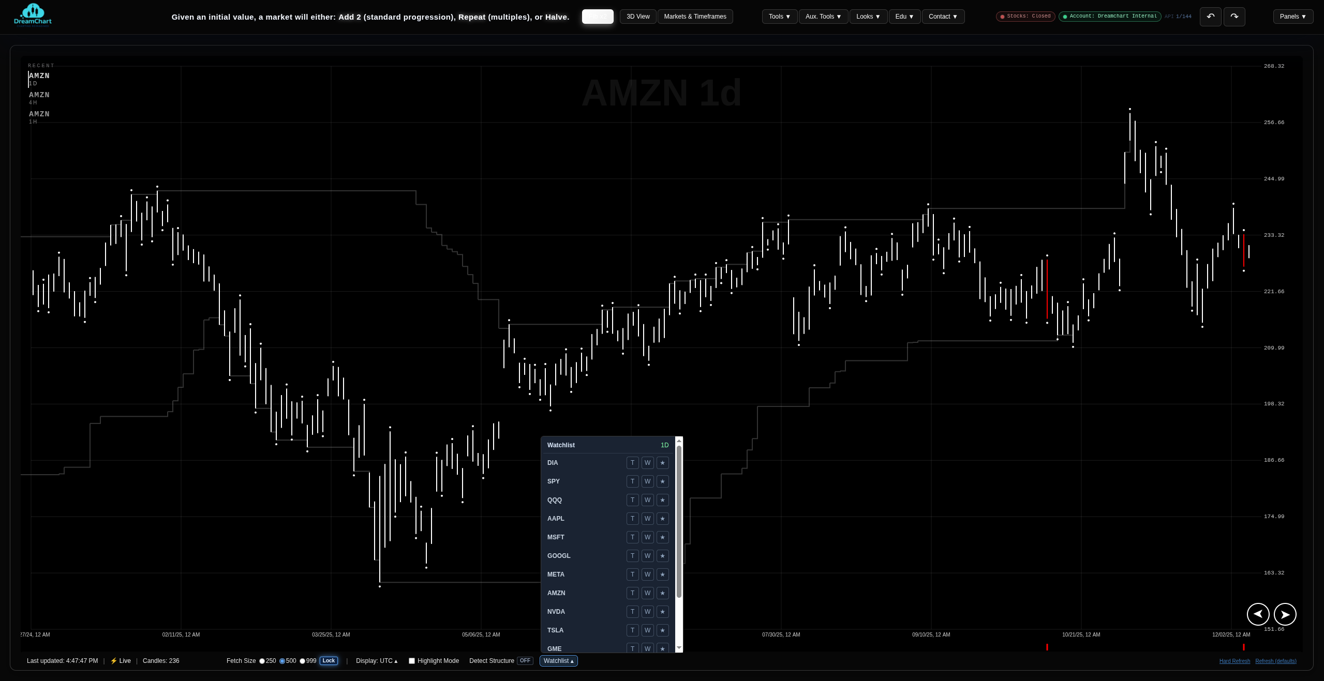Star the QQQ watchlist row
The image size is (1324, 681).
[662, 500]
